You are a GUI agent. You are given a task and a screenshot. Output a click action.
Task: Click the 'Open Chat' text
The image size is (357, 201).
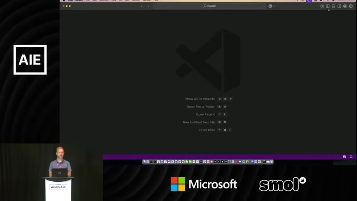pyautogui.click(x=207, y=130)
